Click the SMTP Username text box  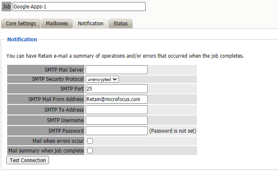tap(116, 120)
